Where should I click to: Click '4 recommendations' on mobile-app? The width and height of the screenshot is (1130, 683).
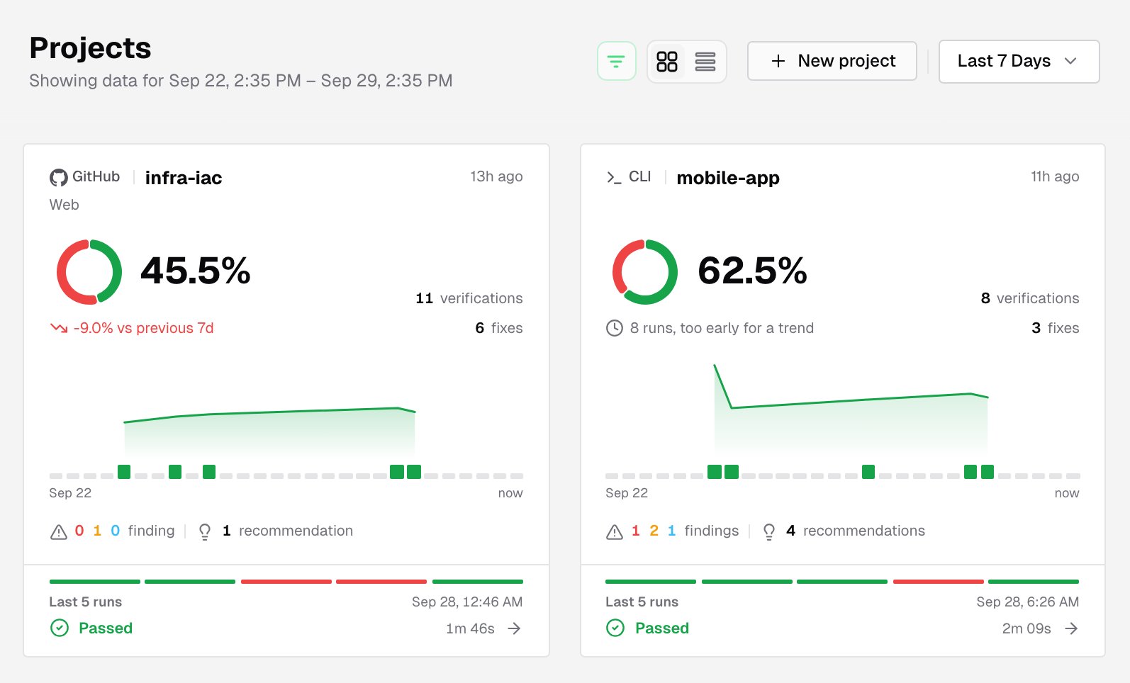856,531
